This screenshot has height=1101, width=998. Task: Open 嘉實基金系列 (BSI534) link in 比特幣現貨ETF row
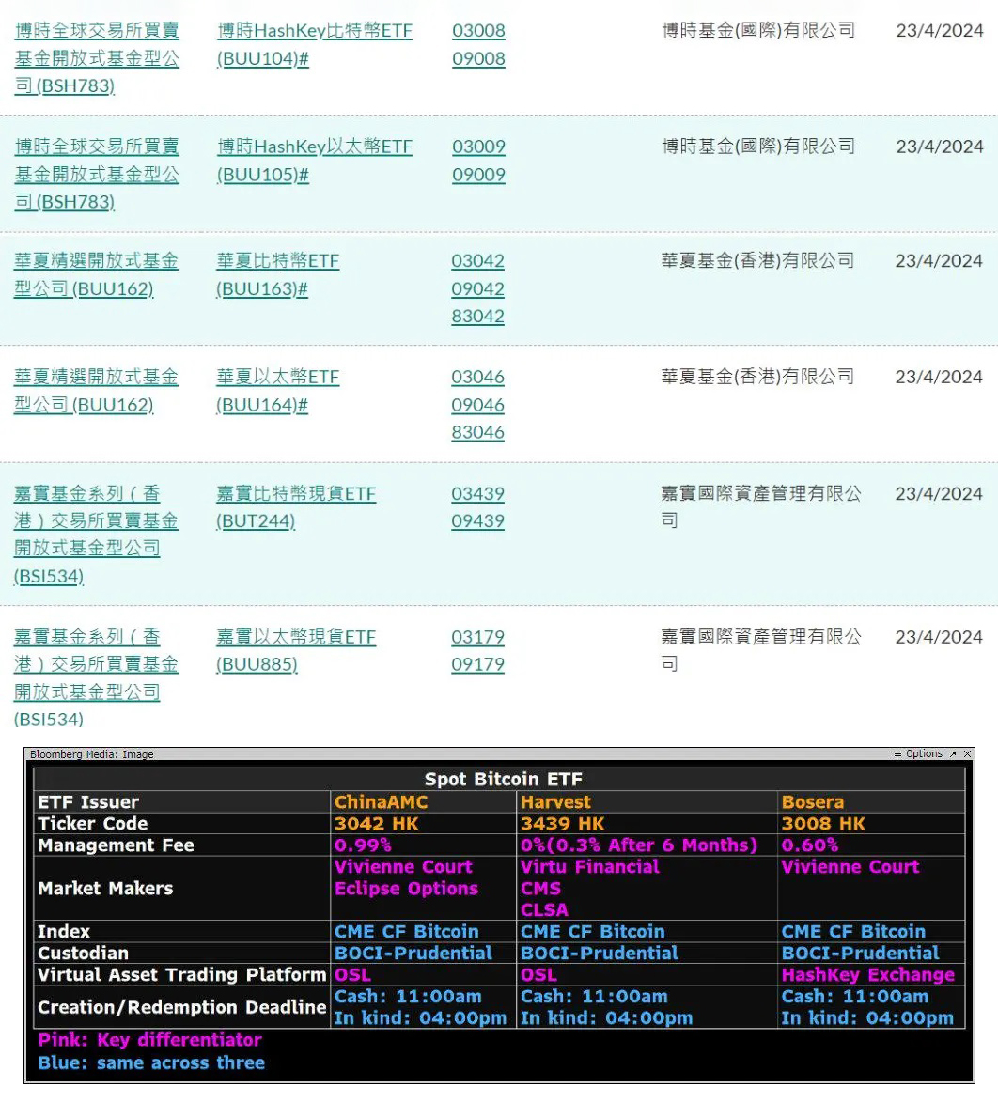pyautogui.click(x=96, y=535)
